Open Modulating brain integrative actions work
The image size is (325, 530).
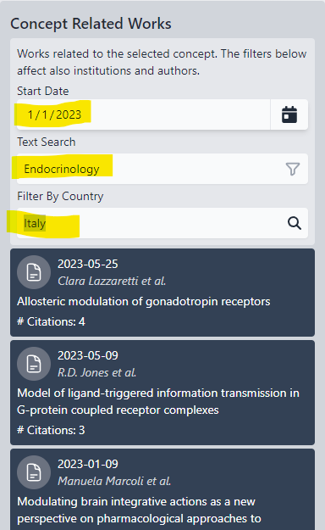[x=139, y=510]
